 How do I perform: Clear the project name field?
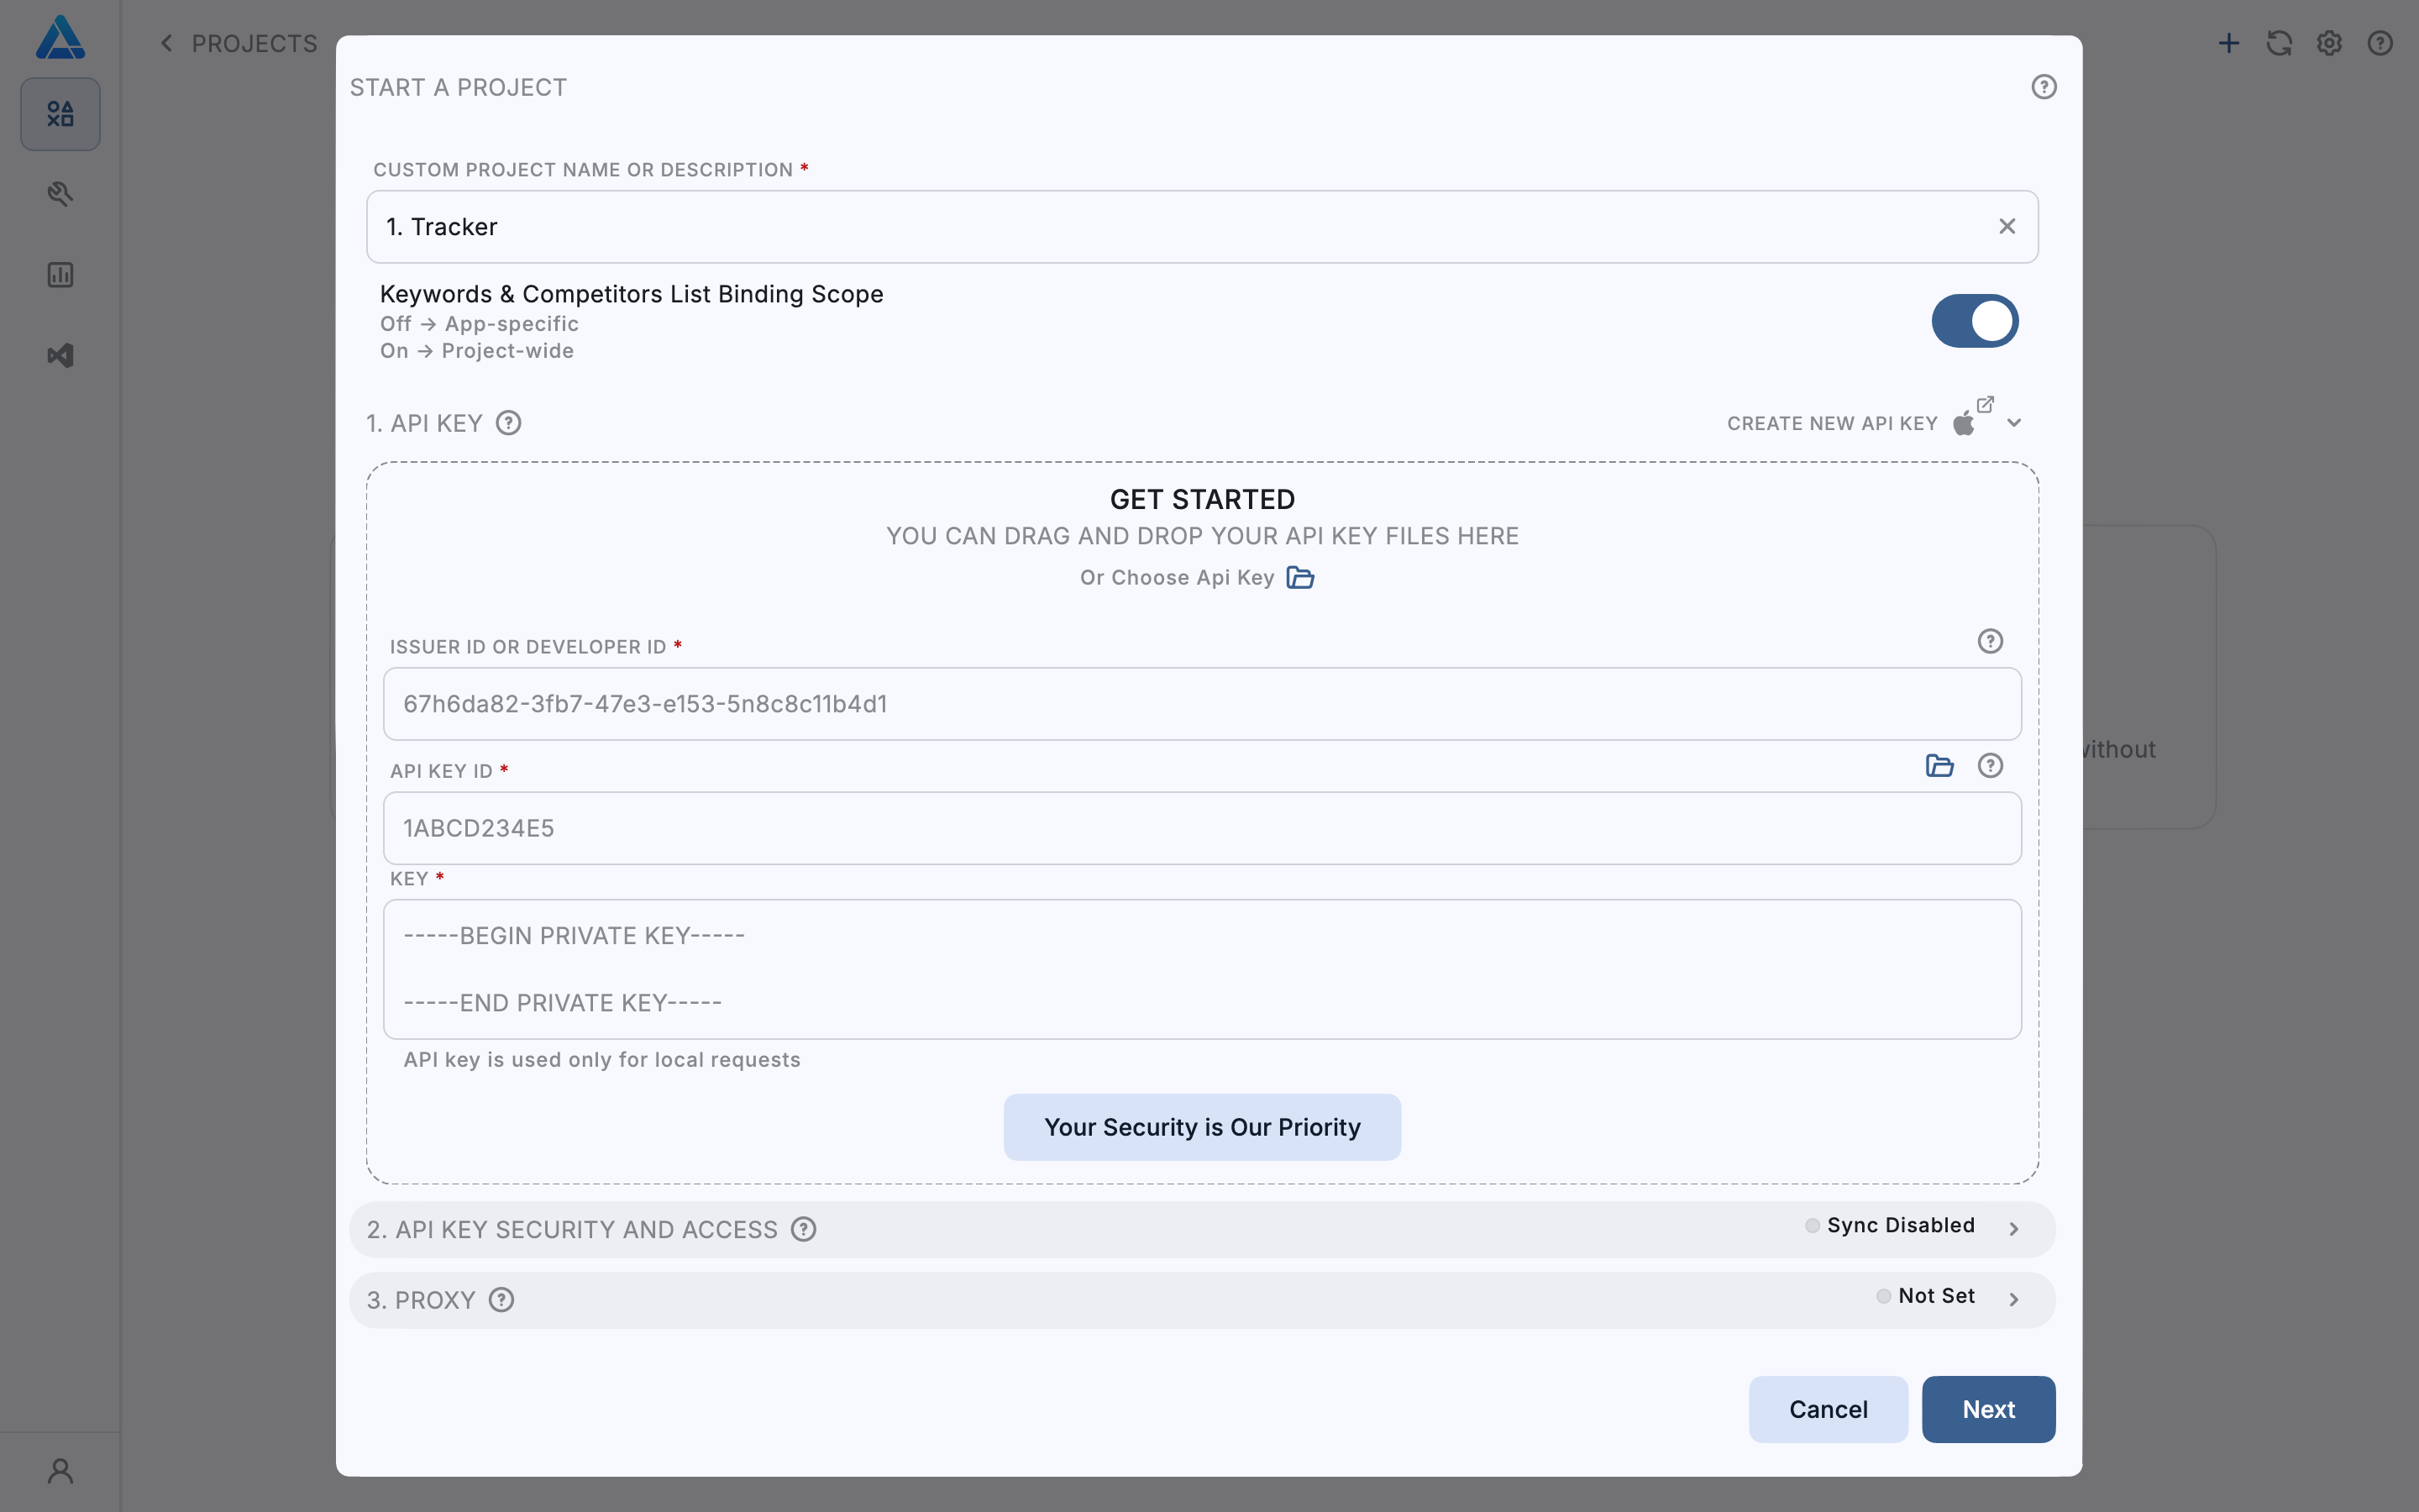(2006, 227)
